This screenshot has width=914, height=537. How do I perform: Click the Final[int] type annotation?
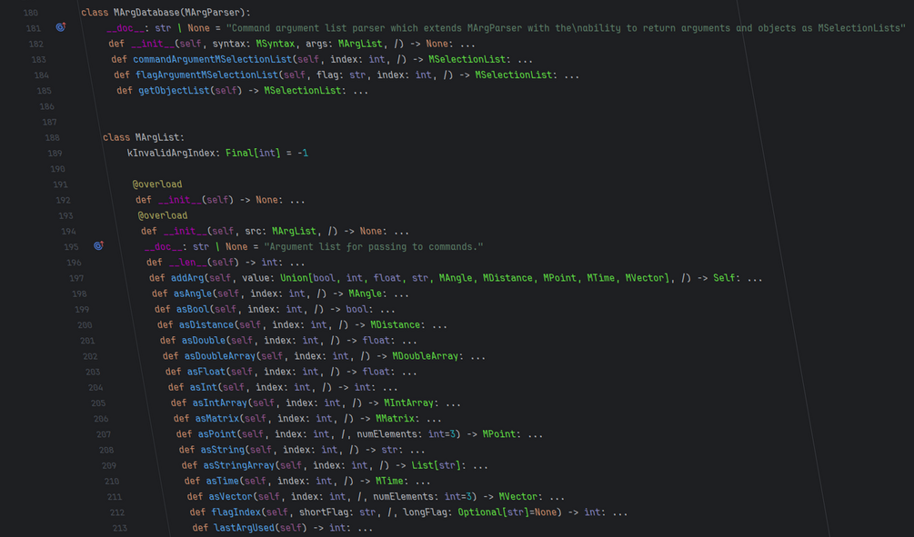coord(253,154)
